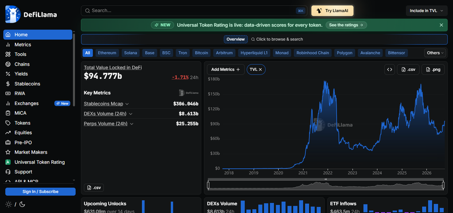Click Total Value Locked in DeFi label
453x213 pixels.
click(x=113, y=67)
